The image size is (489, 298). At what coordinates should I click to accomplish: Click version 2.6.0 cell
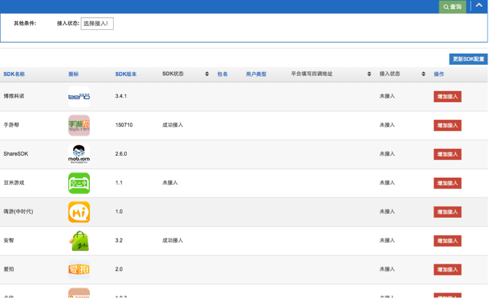pyautogui.click(x=121, y=154)
